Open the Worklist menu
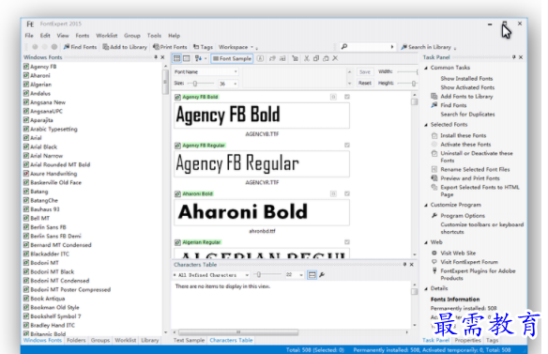 pos(107,36)
